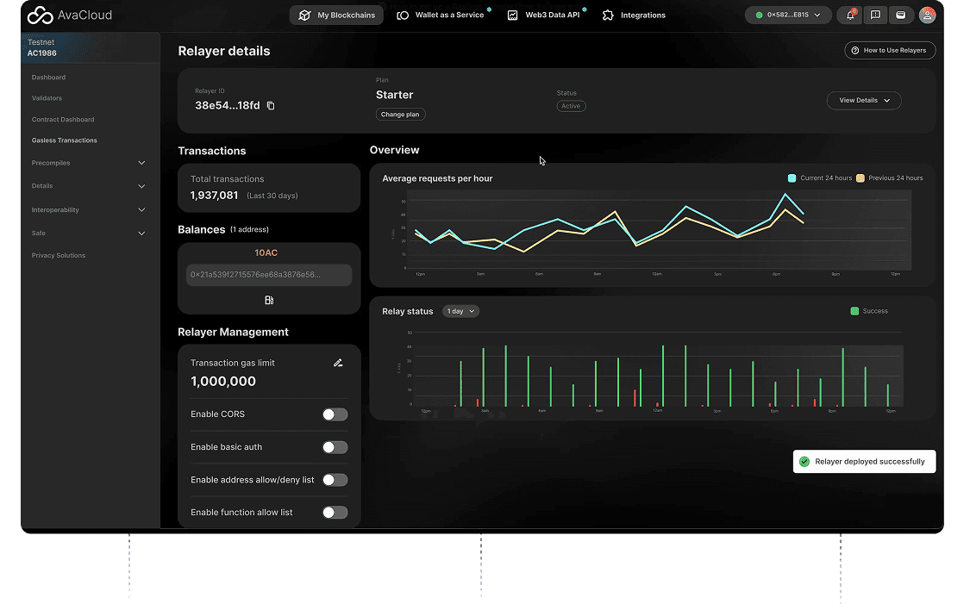Open the notifications bell icon
The image size is (970, 610).
(850, 15)
